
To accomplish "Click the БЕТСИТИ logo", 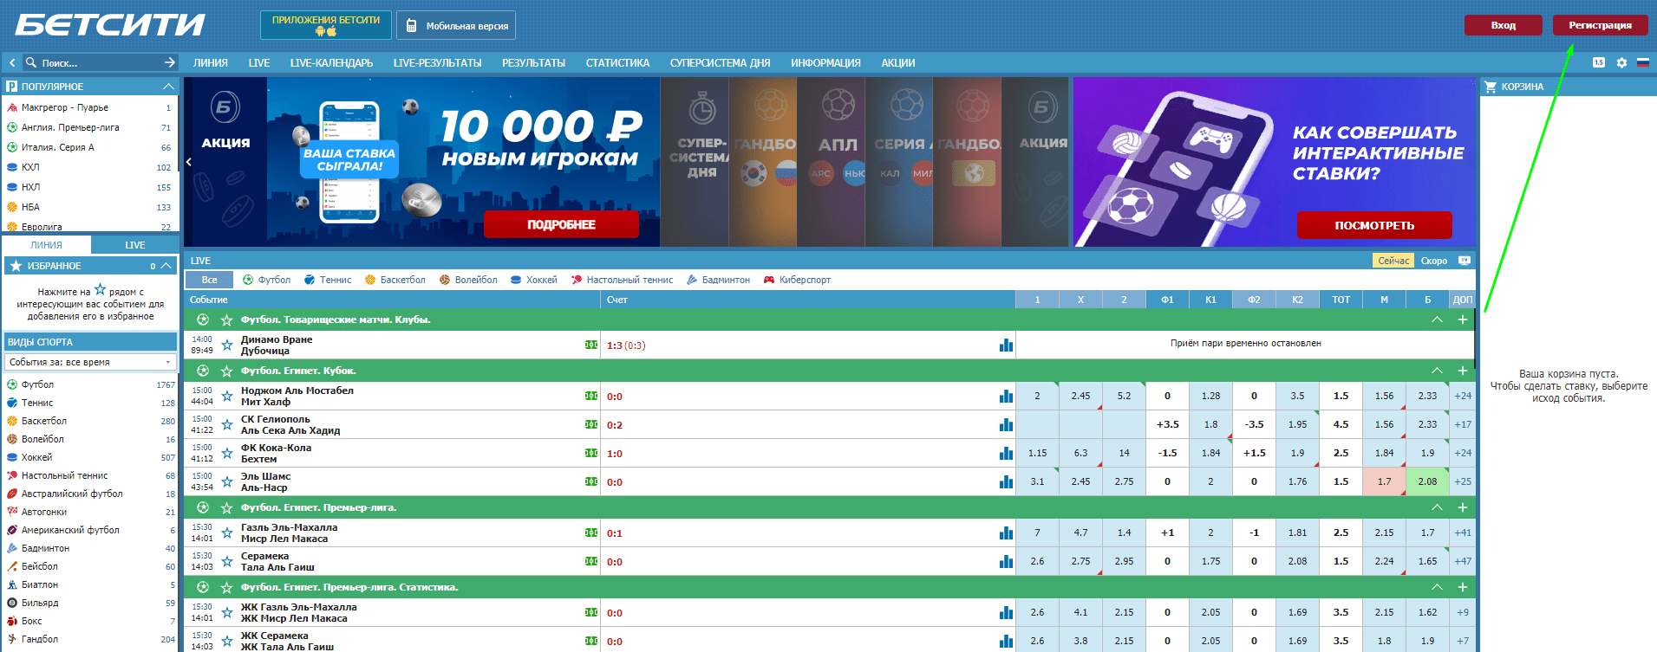I will tap(110, 25).
